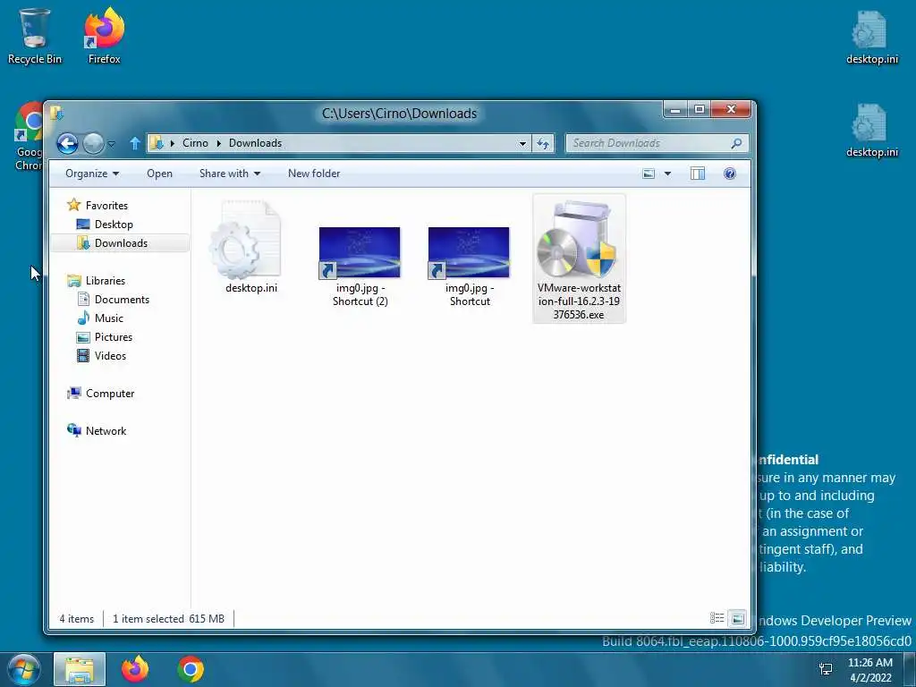Select the Firefox desktop shortcut
The height and width of the screenshot is (687, 916).
[104, 36]
